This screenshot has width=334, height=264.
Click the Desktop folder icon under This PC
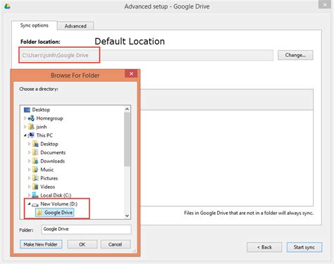coord(35,144)
